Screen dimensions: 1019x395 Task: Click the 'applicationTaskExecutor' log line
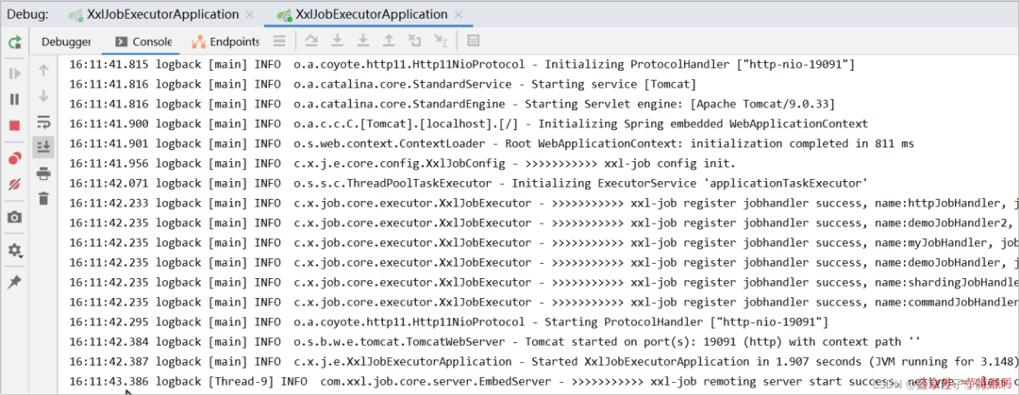point(469,183)
